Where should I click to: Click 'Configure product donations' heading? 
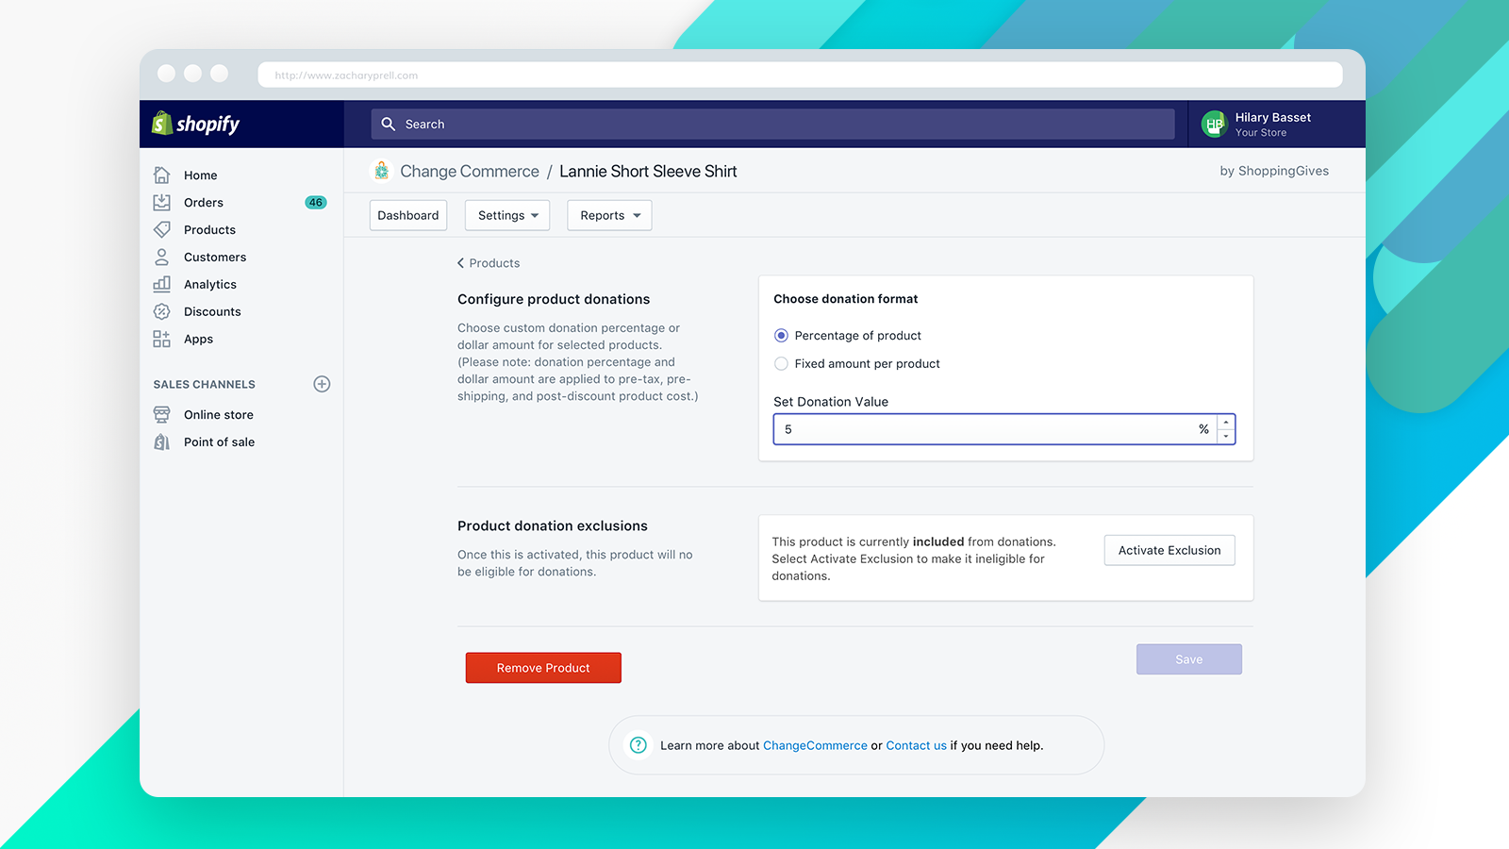554,299
